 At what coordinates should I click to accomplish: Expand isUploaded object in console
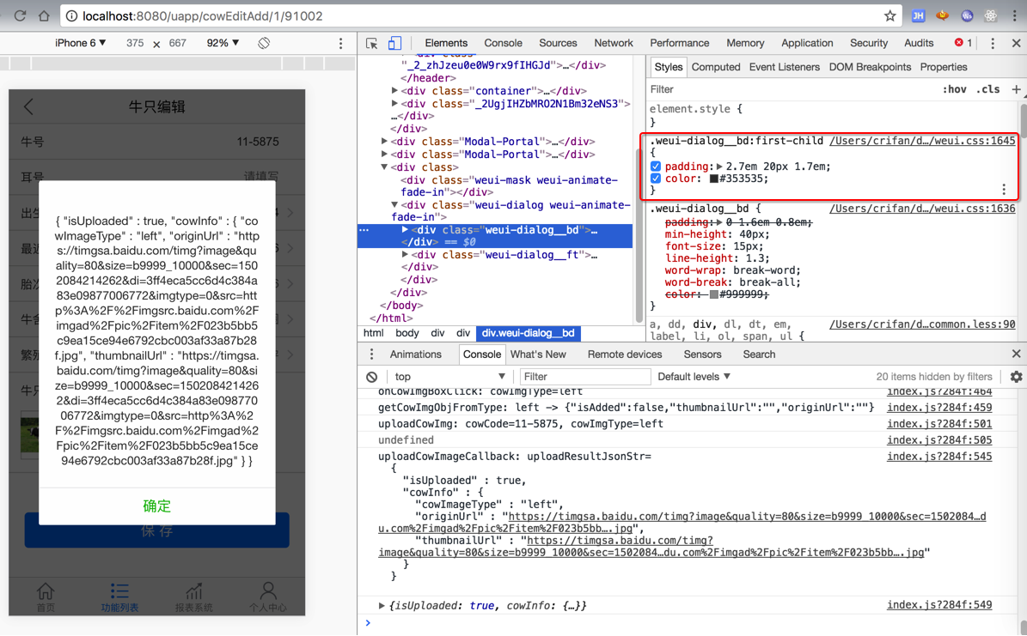(x=382, y=606)
